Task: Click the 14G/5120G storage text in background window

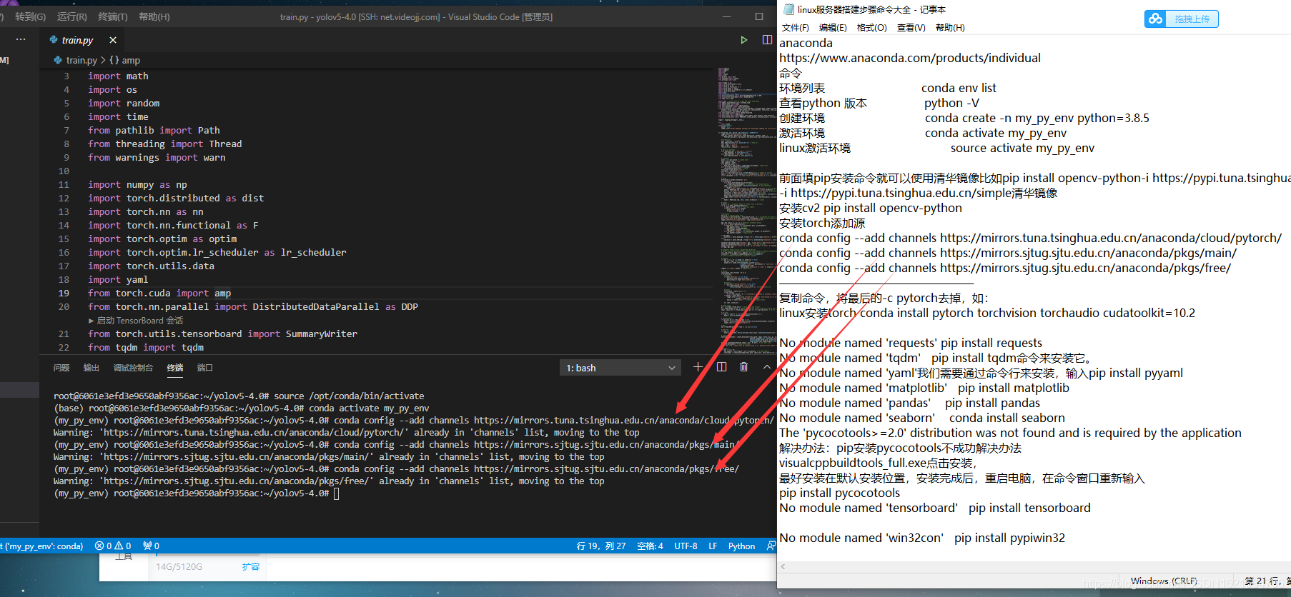Action: coord(179,566)
